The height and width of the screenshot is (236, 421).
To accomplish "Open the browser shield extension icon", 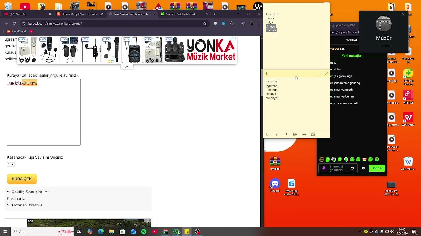I will click(x=215, y=23).
